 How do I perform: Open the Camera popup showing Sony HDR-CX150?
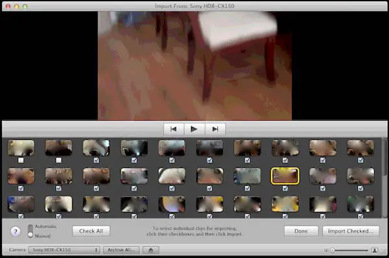(64, 250)
